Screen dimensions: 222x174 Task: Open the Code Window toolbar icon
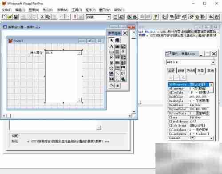tap(184, 17)
